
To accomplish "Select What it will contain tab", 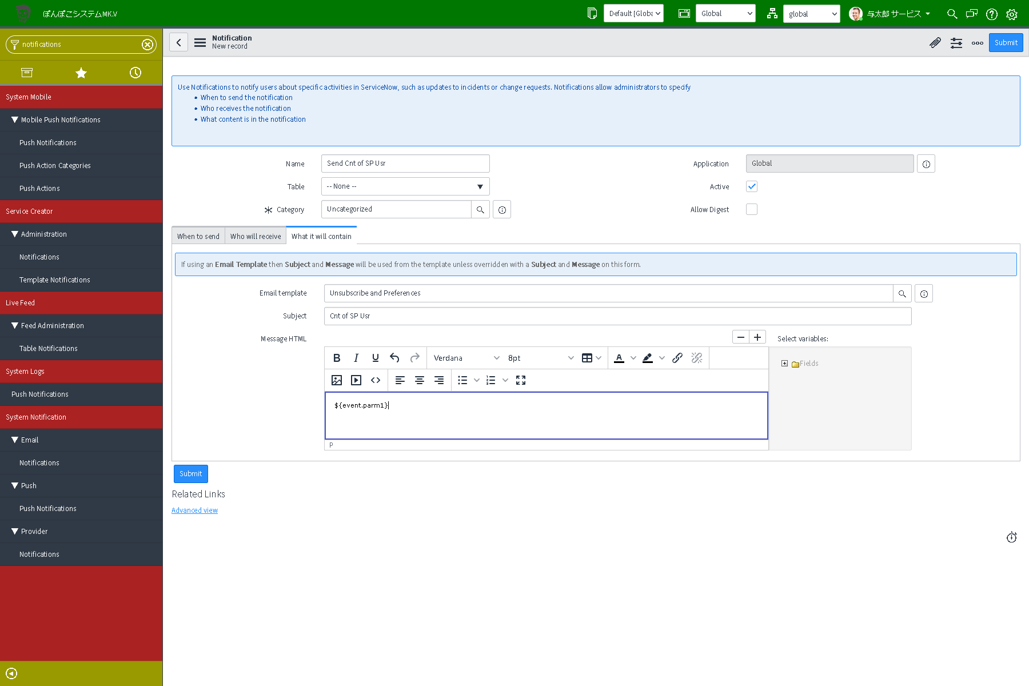I will 321,236.
